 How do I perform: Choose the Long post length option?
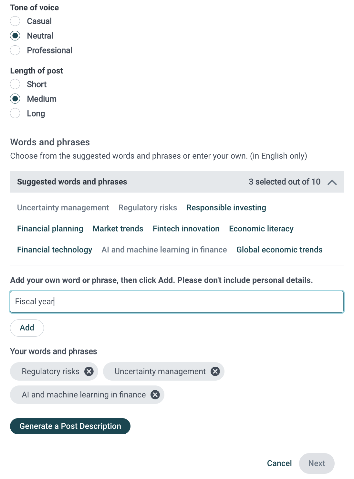point(15,114)
